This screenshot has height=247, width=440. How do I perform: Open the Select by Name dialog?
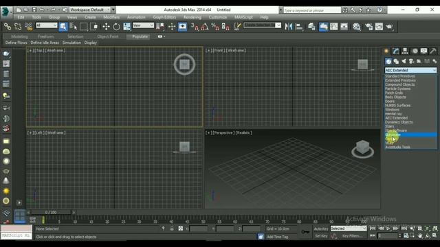tap(74, 27)
